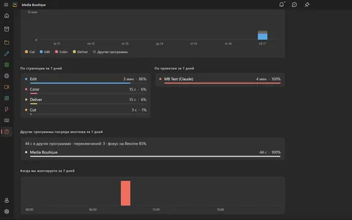The image size is (352, 220).
Task: Click the 12:00 axis label
Action: click(156, 210)
